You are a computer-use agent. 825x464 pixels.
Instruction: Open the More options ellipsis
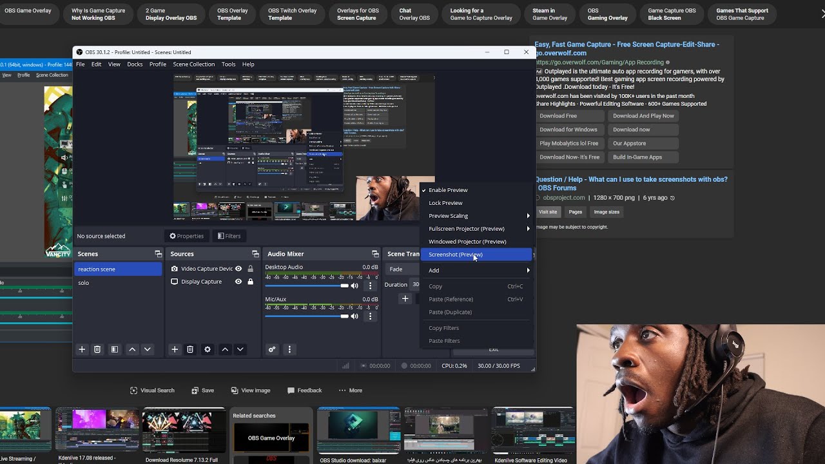[350, 391]
